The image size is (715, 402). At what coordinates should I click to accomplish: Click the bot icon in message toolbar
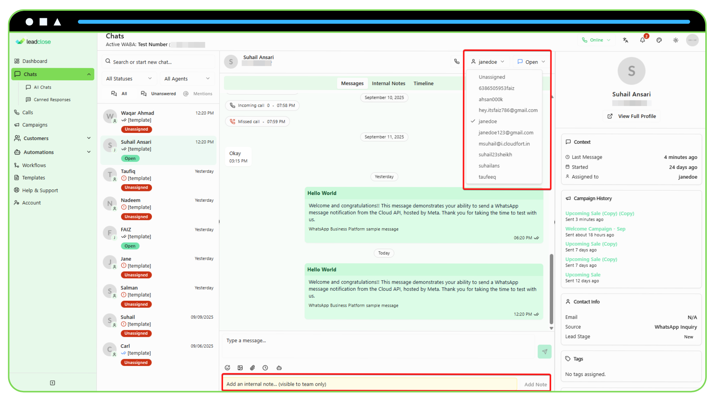tap(279, 368)
